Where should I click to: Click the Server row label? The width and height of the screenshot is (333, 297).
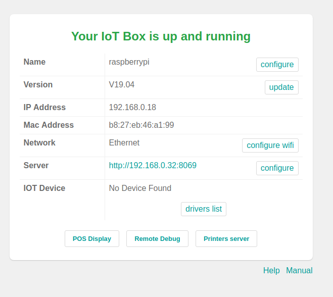[36, 165]
